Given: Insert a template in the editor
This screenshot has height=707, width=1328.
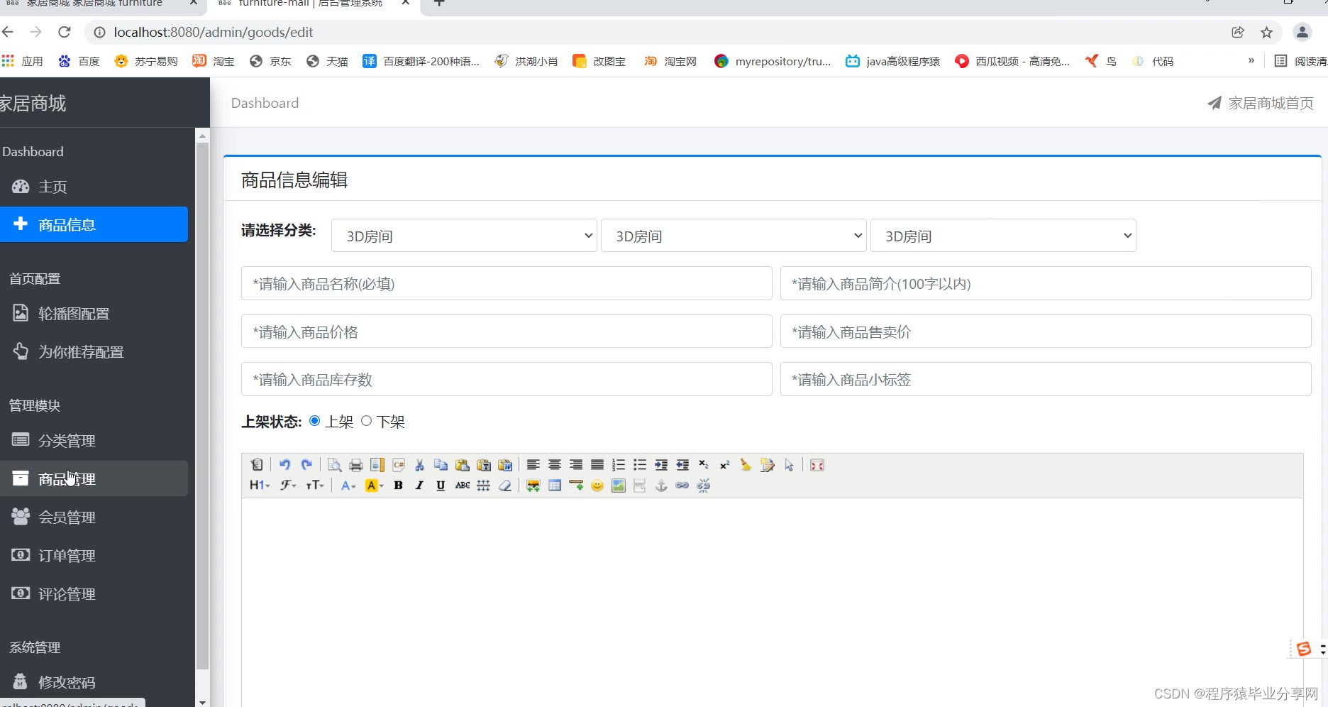Looking at the screenshot, I should pyautogui.click(x=377, y=465).
